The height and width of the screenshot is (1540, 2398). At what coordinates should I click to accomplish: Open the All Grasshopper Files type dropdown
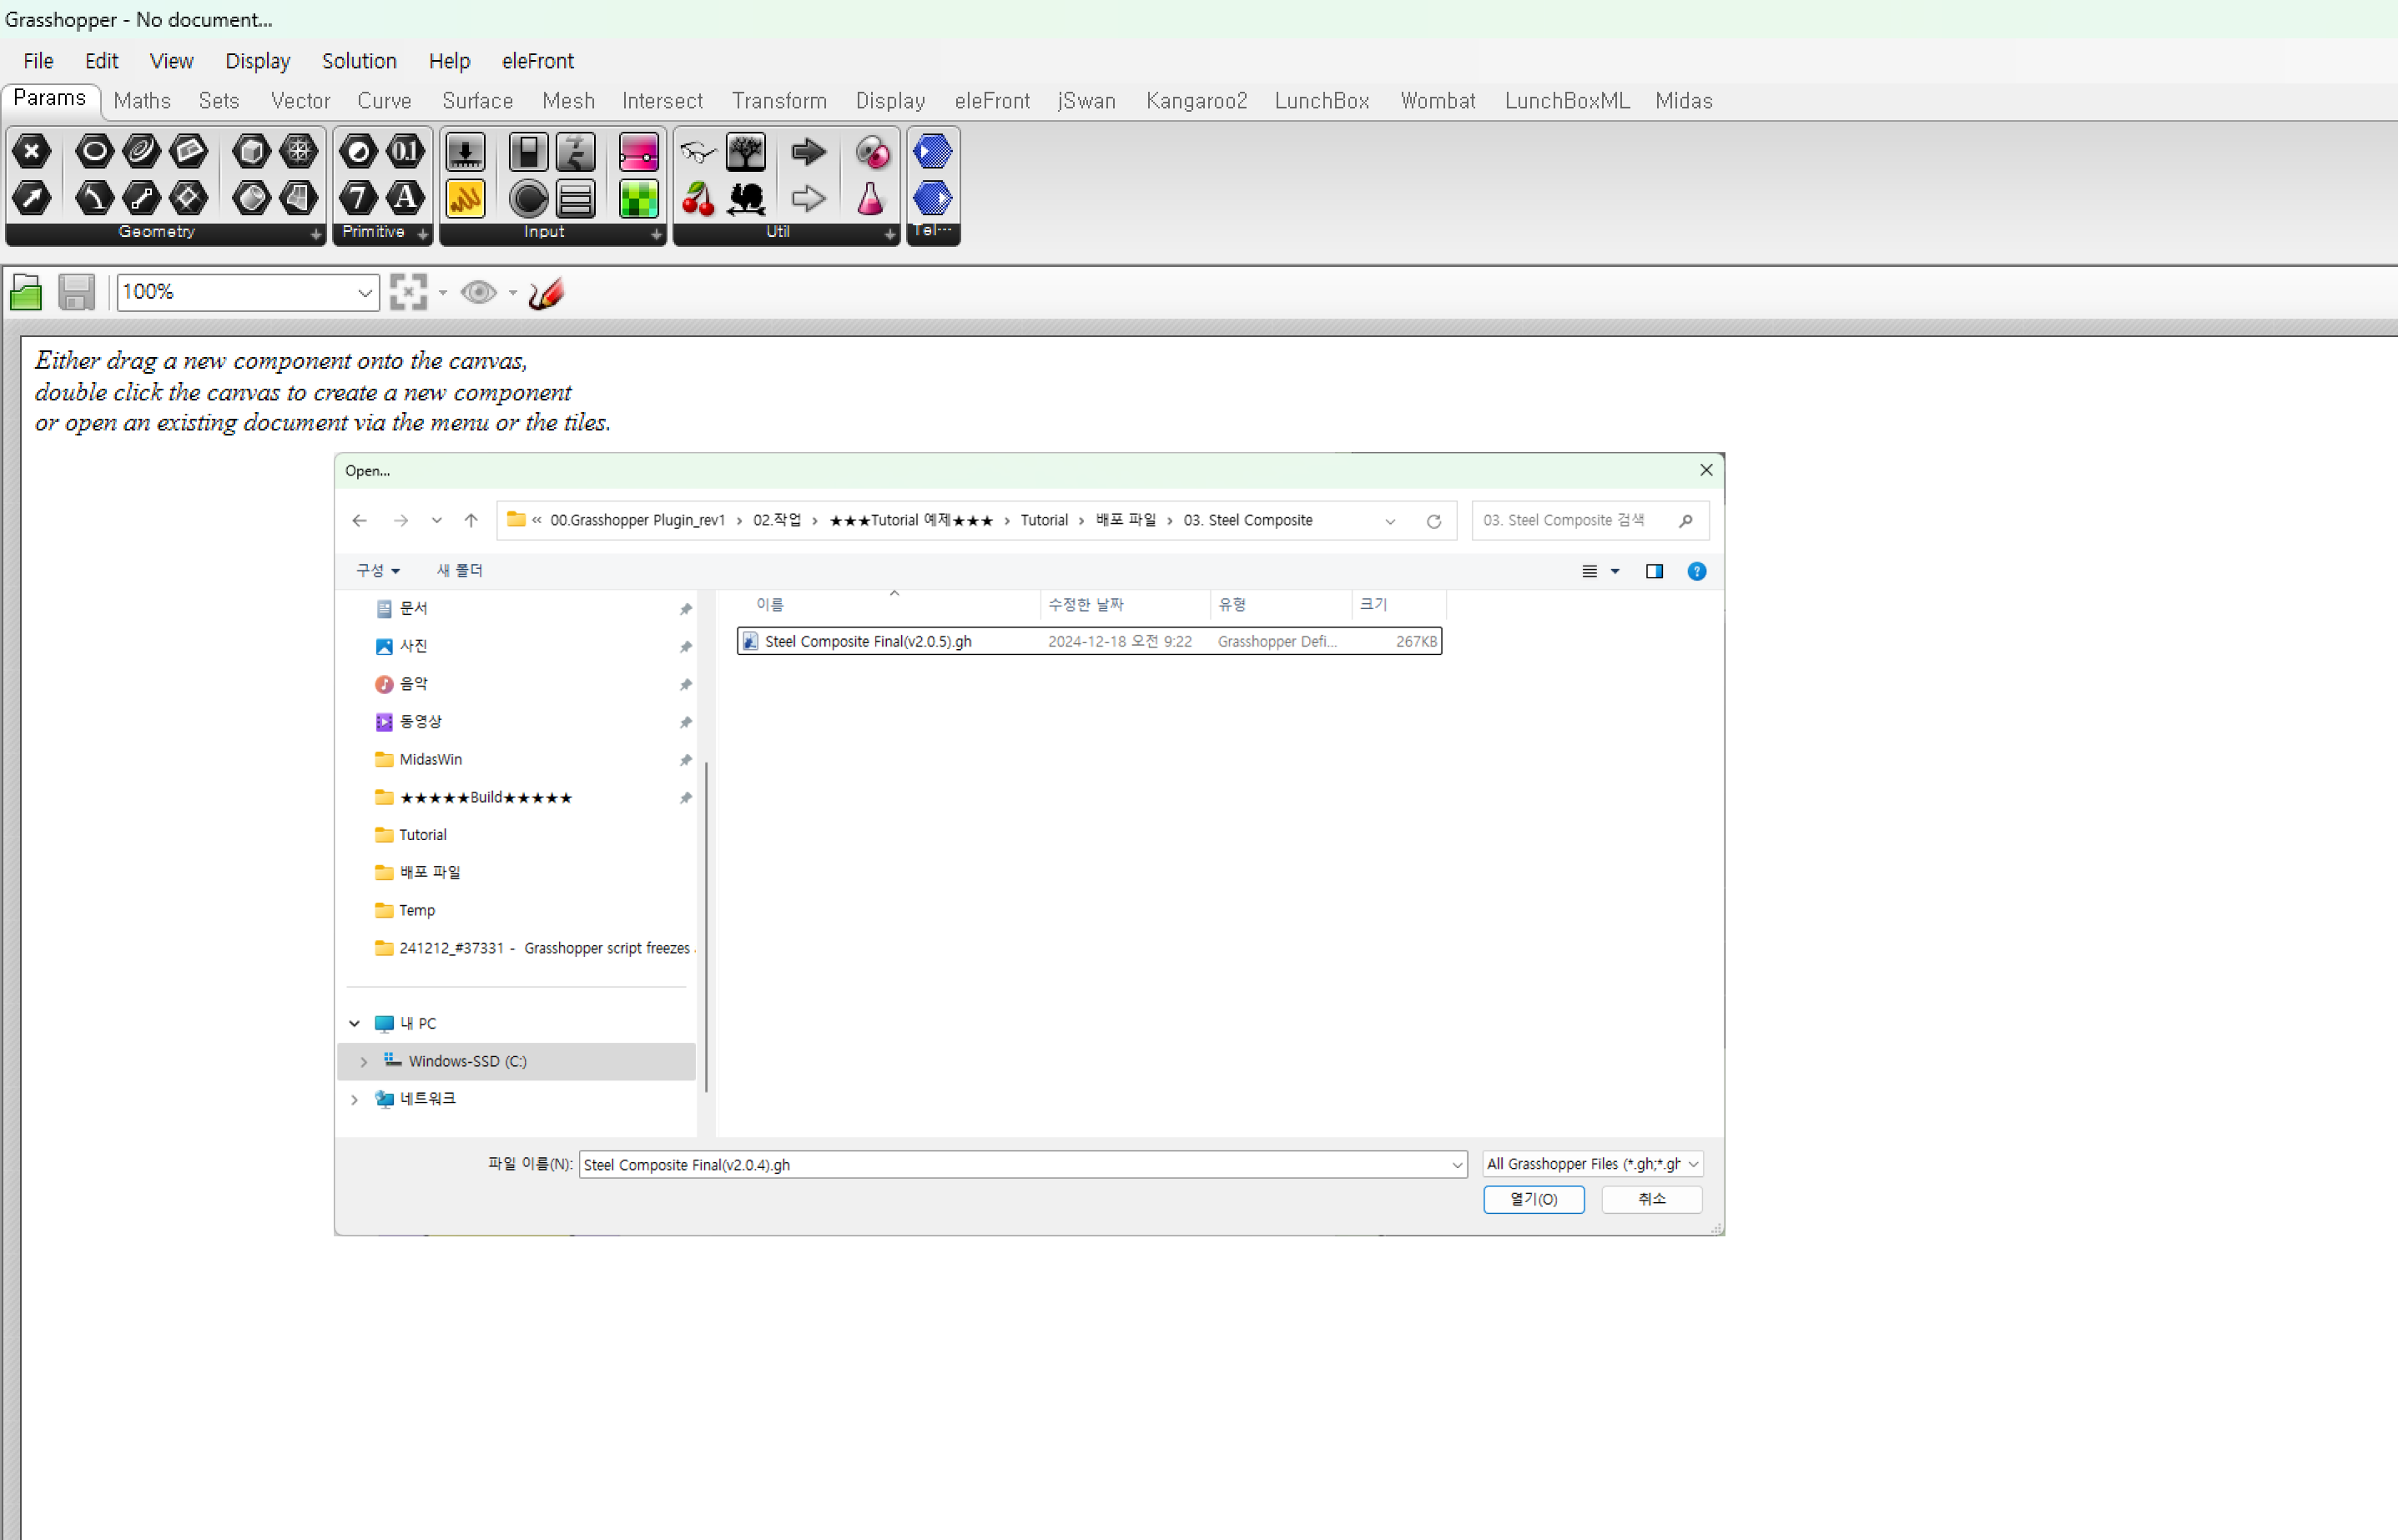coord(1593,1164)
